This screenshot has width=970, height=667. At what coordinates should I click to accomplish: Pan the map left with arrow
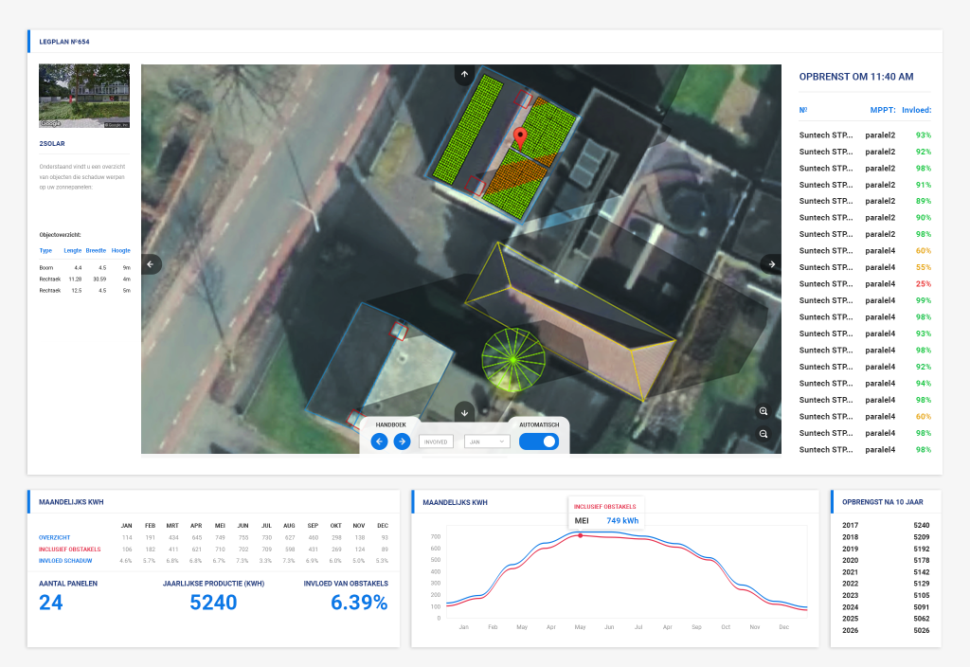click(152, 264)
